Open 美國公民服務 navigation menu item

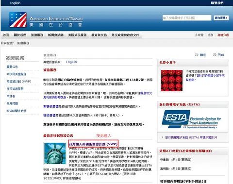point(77,35)
